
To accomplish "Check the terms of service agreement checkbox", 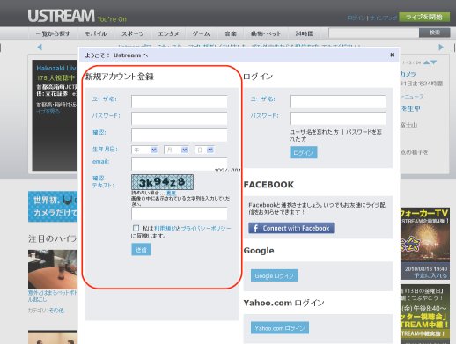I will point(136,228).
